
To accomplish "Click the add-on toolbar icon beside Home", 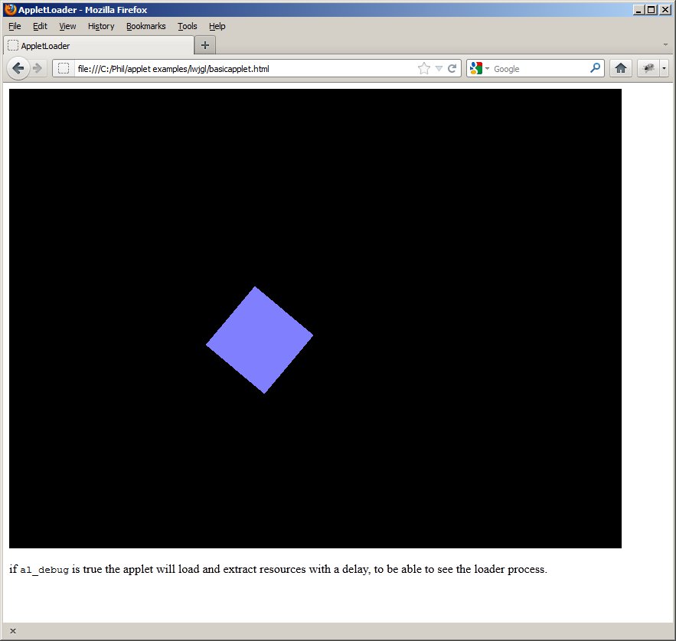I will tap(648, 69).
